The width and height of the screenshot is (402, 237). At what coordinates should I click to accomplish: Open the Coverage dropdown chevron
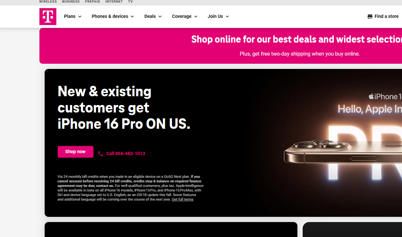point(196,17)
